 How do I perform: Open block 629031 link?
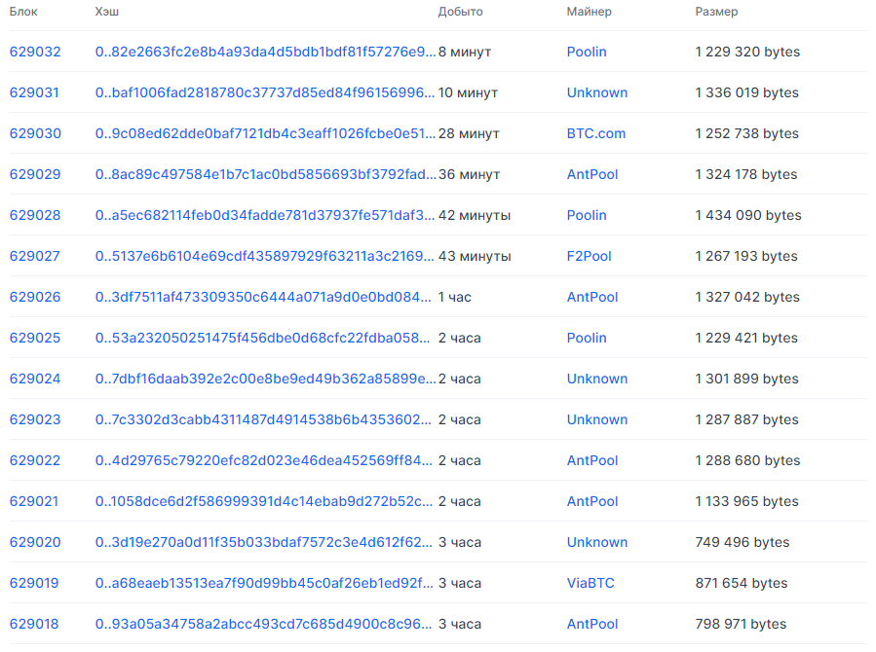click(34, 92)
